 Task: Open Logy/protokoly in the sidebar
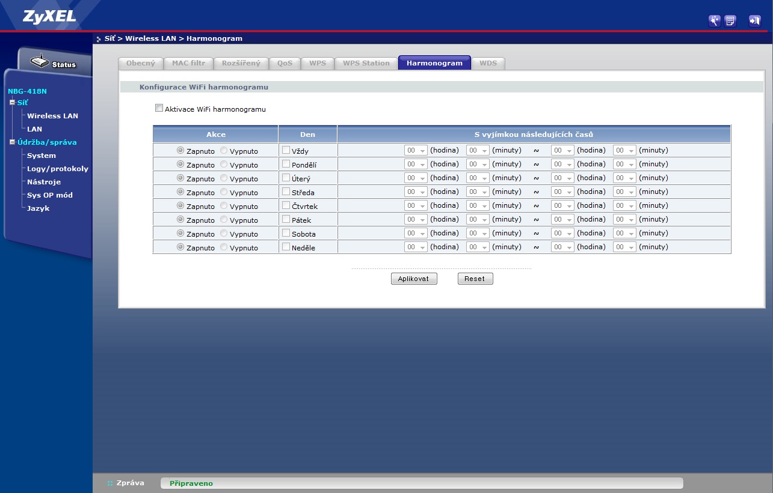click(x=58, y=169)
